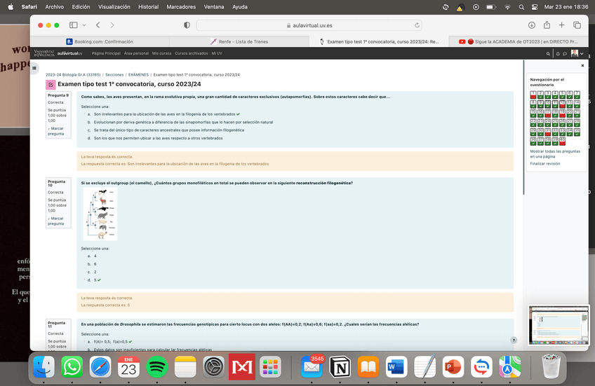Reload the page in the address bar

point(418,25)
